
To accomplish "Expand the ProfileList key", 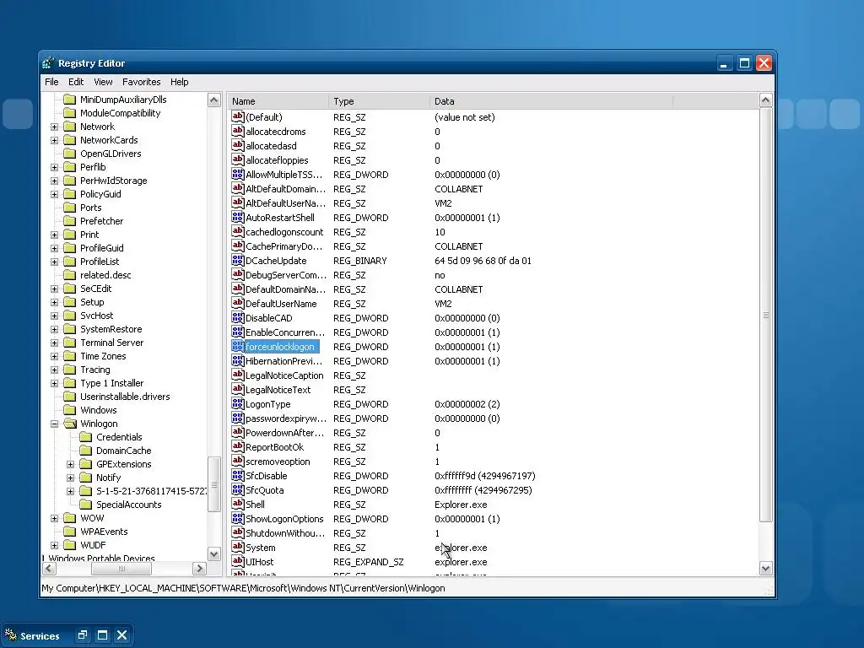I will click(x=54, y=262).
